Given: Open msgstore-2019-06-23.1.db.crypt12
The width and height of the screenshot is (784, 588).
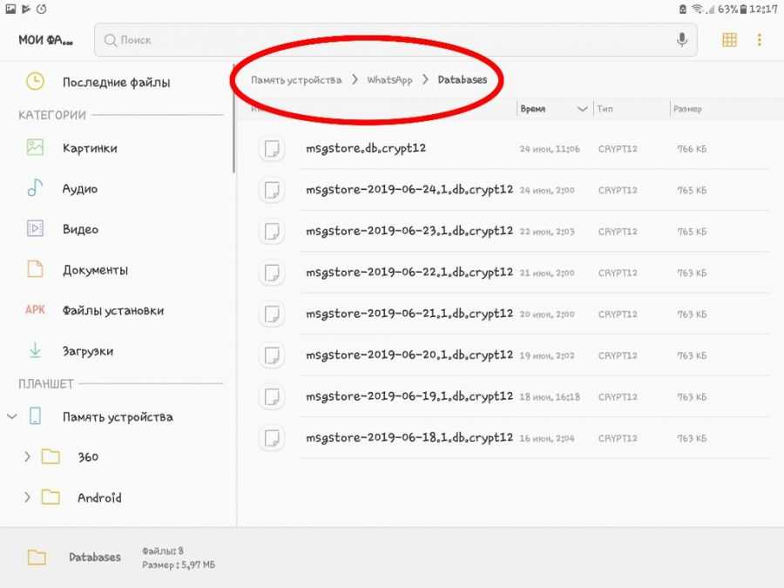Looking at the screenshot, I should coord(409,232).
